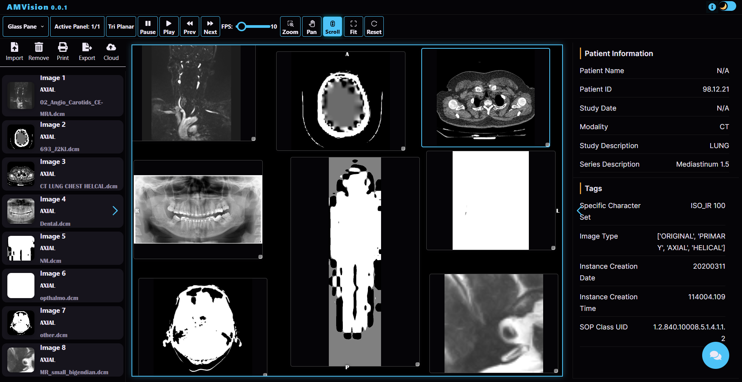This screenshot has width=742, height=382.
Task: Open the info icon at top right
Action: coord(712,7)
